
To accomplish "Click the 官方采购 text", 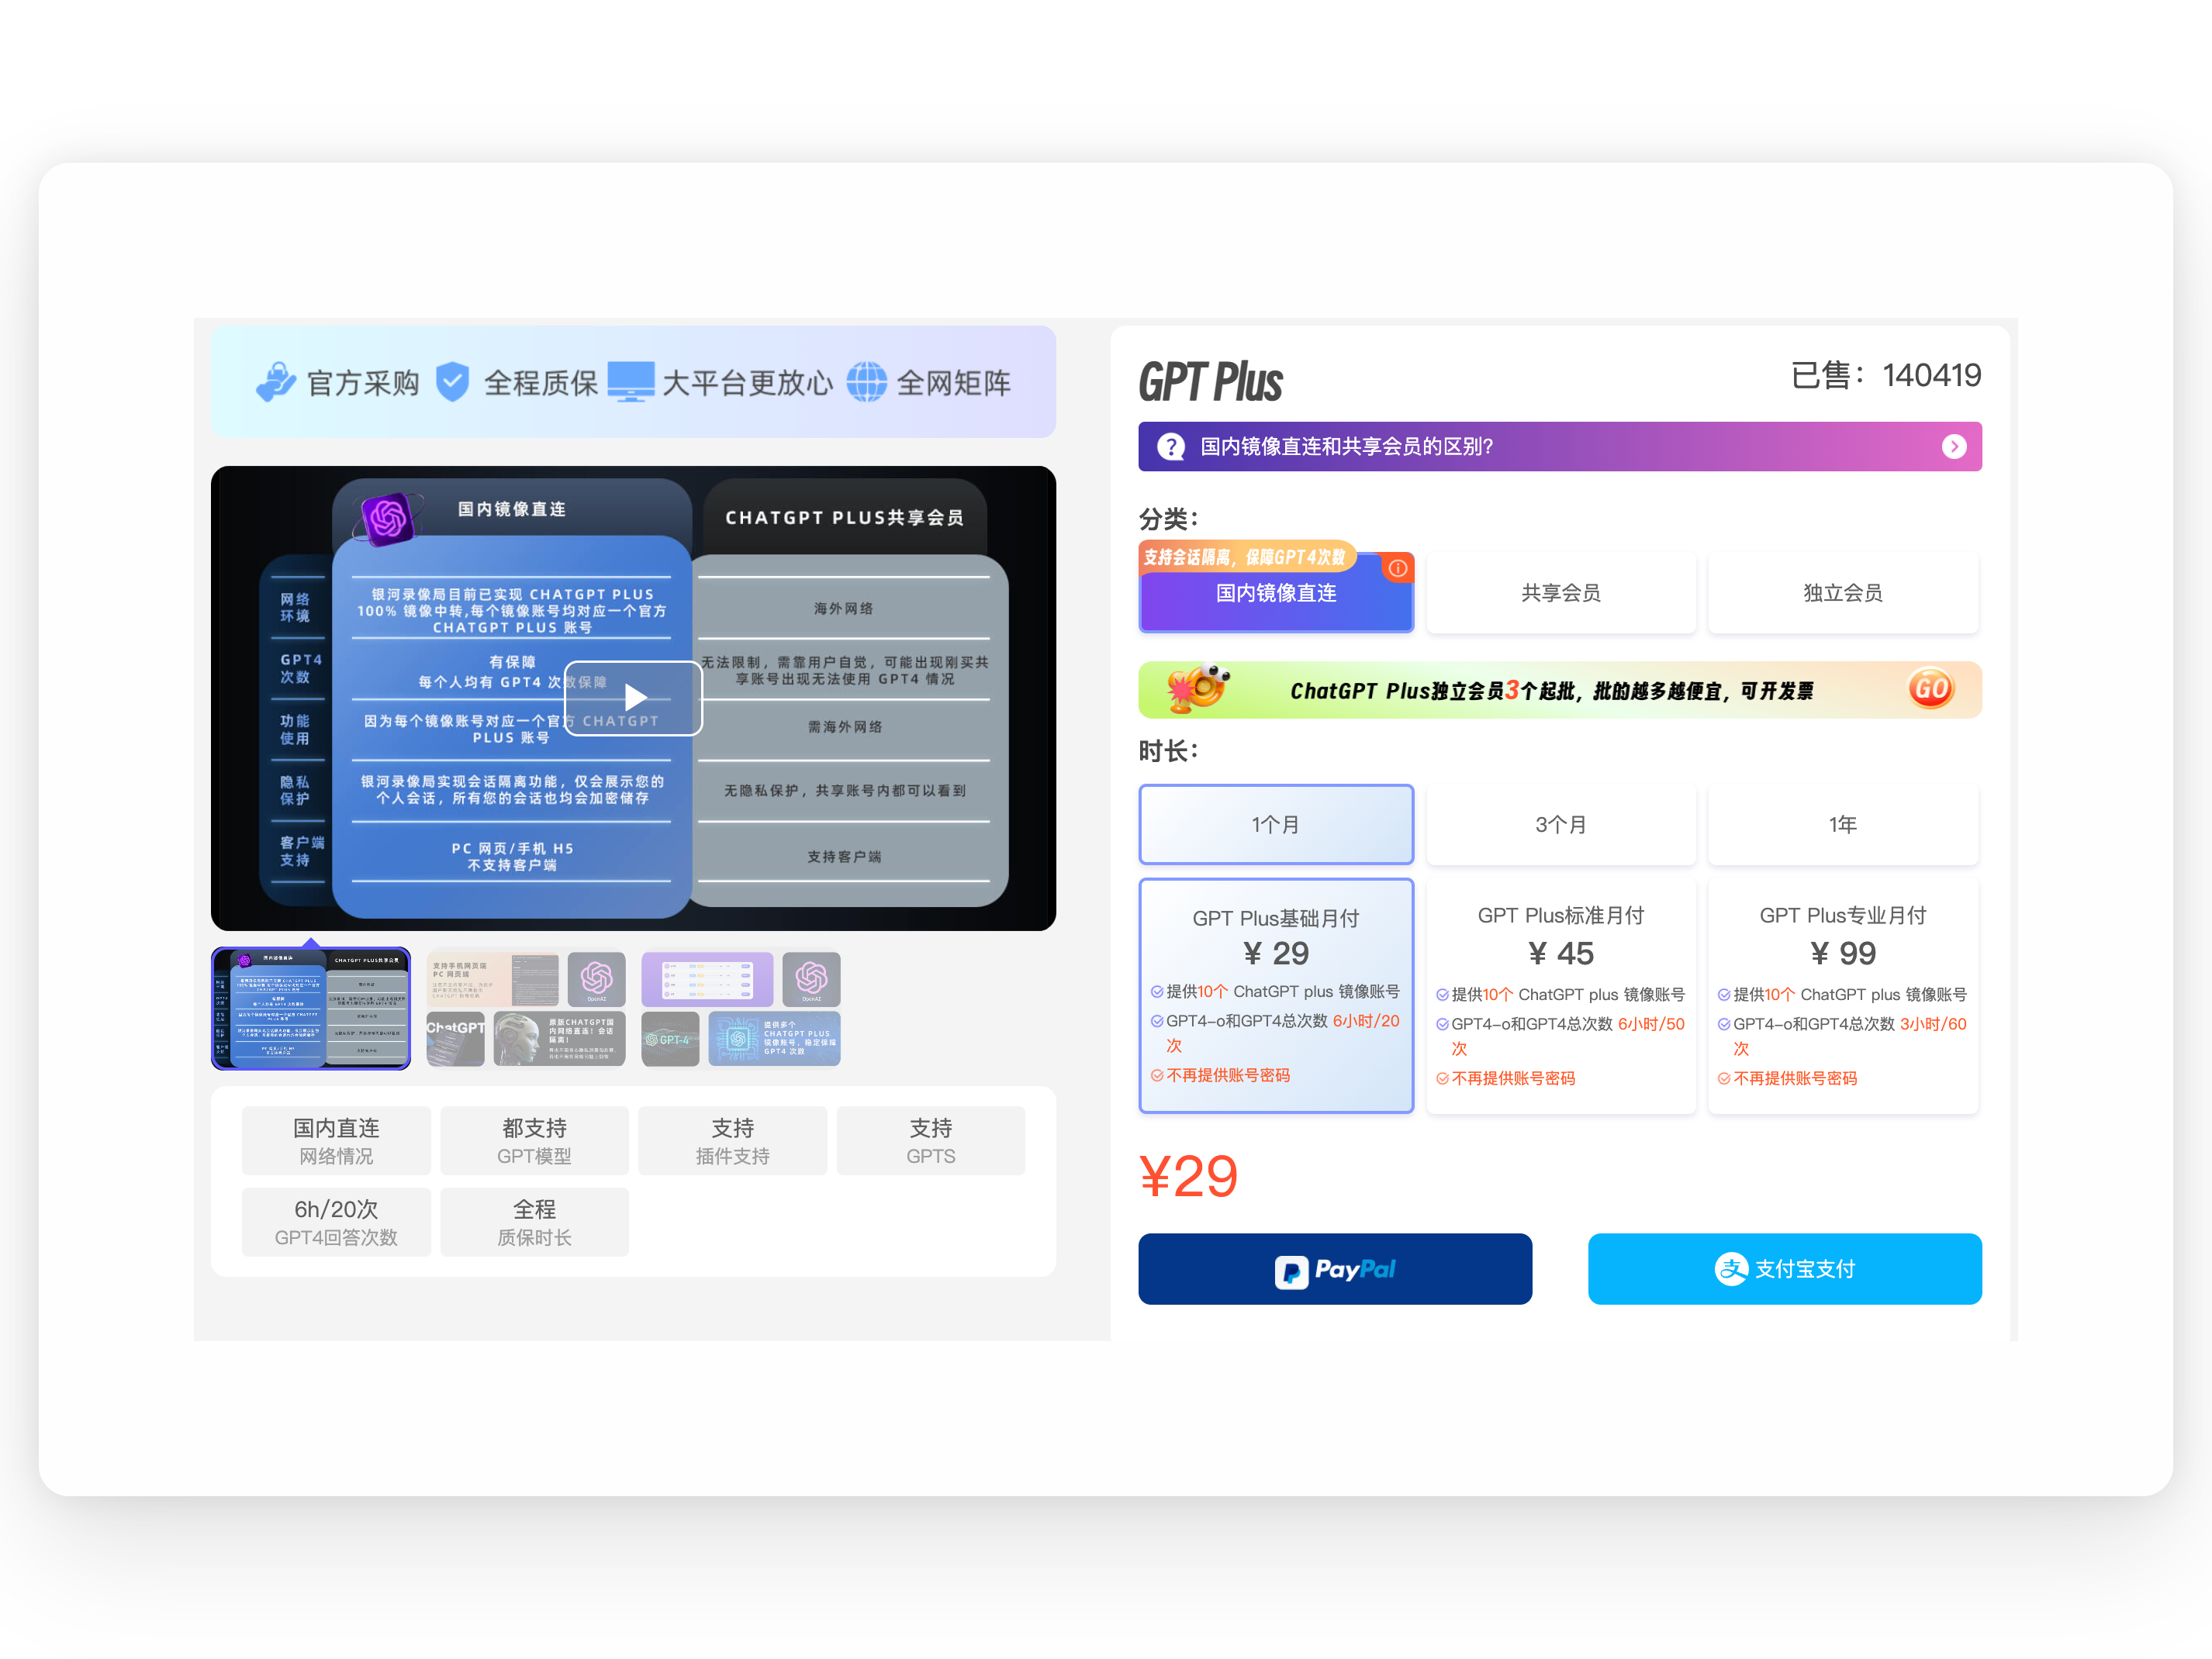I will (364, 383).
